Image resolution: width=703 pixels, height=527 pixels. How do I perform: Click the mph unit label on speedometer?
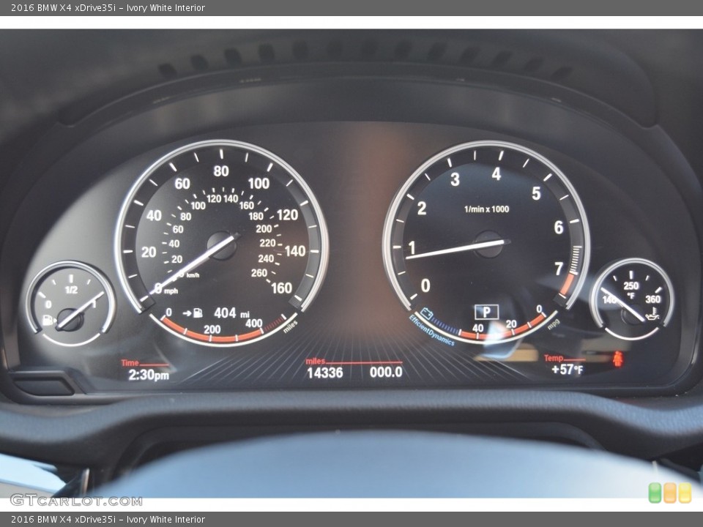coord(171,291)
